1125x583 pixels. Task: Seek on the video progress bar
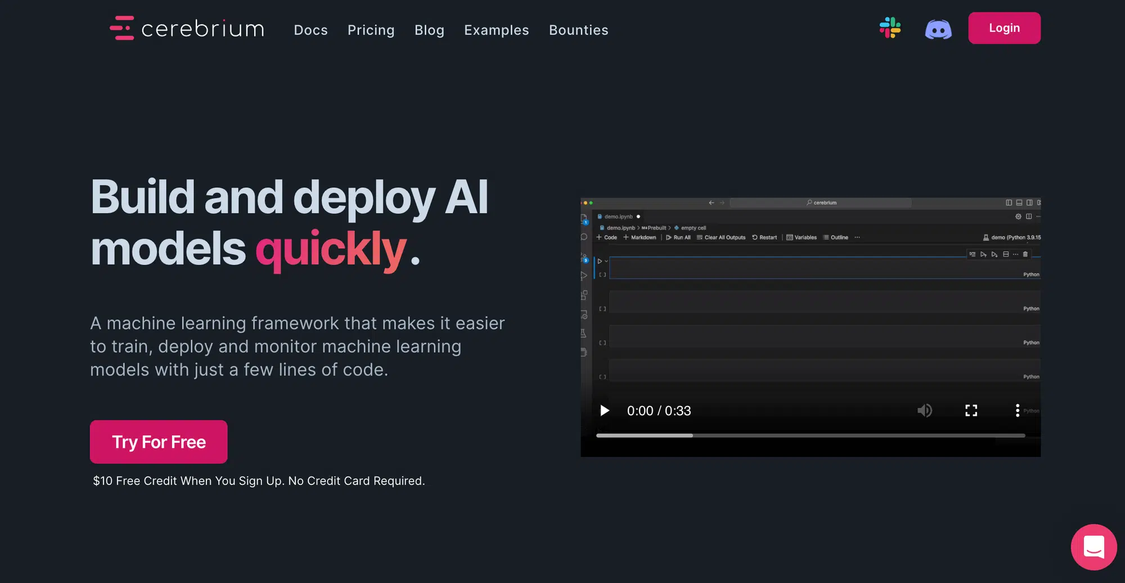[x=811, y=436]
